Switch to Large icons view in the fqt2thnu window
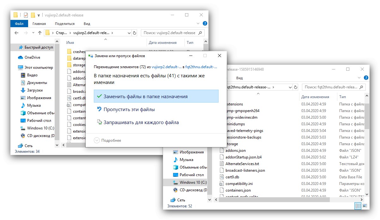380x220 pixels. [x=365, y=206]
